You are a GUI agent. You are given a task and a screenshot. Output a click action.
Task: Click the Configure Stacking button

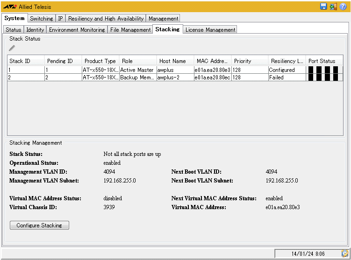[39, 225]
